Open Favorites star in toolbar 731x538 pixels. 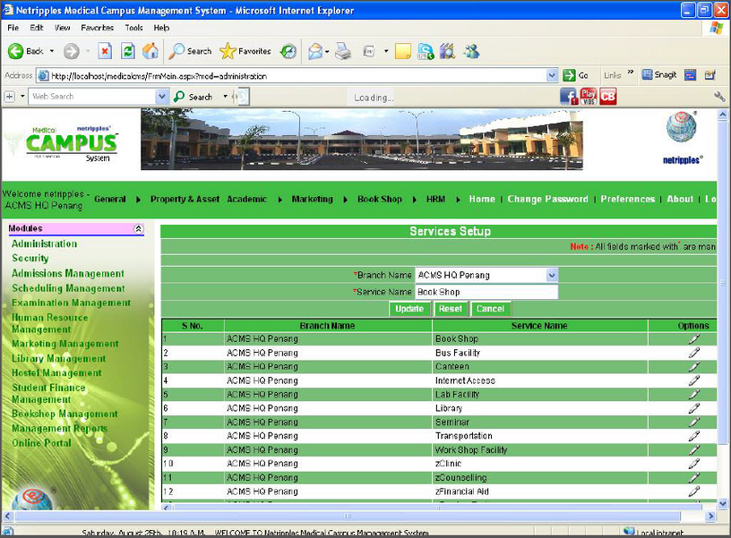pos(245,51)
